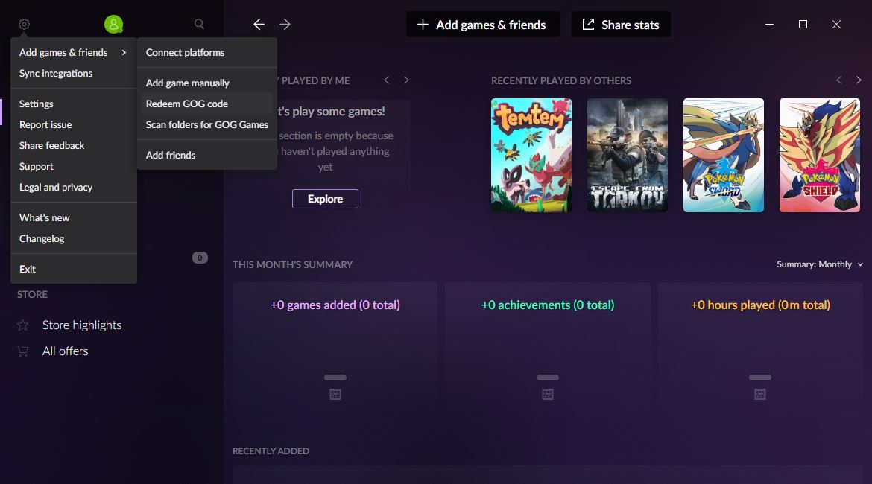Choose Exit from the menu

click(73, 269)
